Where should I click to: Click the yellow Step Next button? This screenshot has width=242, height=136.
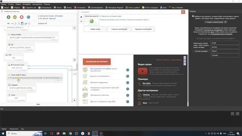[15, 17]
